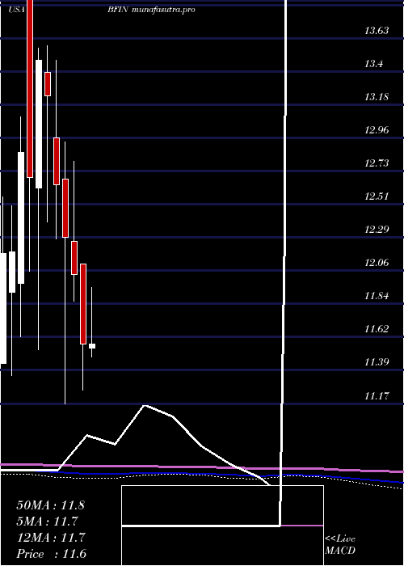
Task: Click the 12.73 price axis label
Action: [x=377, y=163]
